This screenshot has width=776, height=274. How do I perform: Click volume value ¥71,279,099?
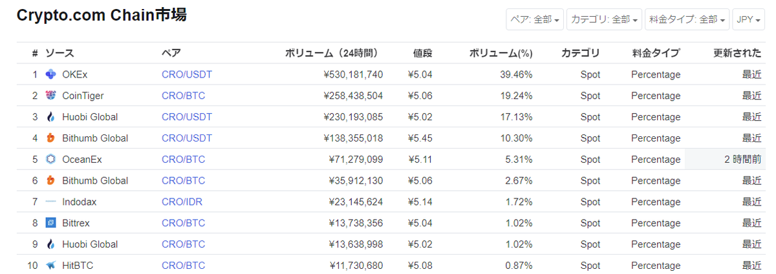click(356, 159)
